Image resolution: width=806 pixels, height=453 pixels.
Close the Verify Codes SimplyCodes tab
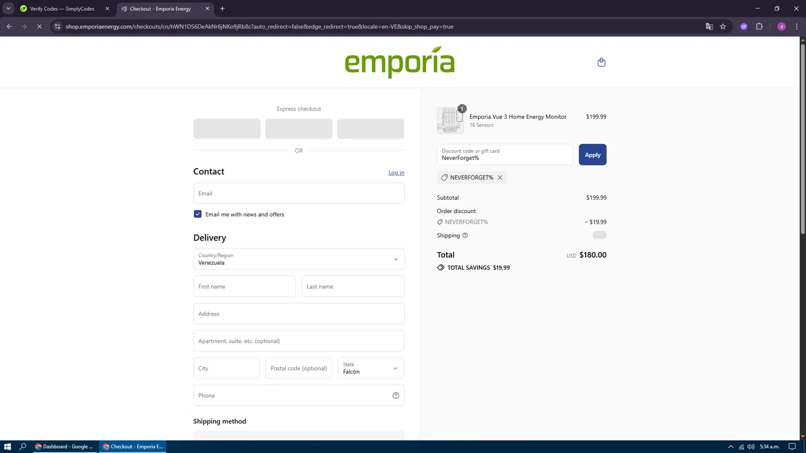107,9
